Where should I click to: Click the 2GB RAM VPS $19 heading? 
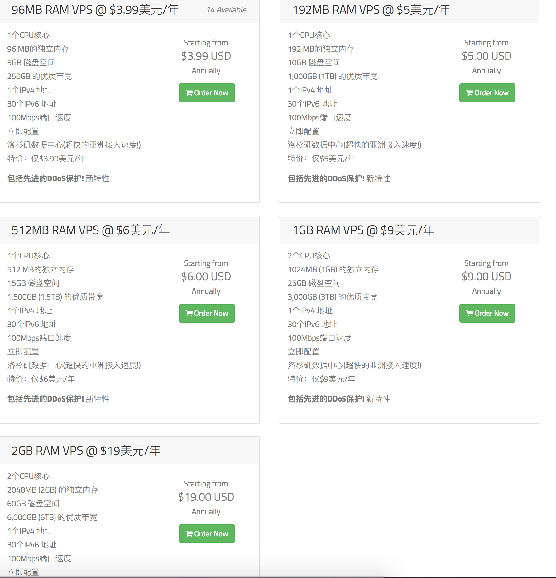86,451
